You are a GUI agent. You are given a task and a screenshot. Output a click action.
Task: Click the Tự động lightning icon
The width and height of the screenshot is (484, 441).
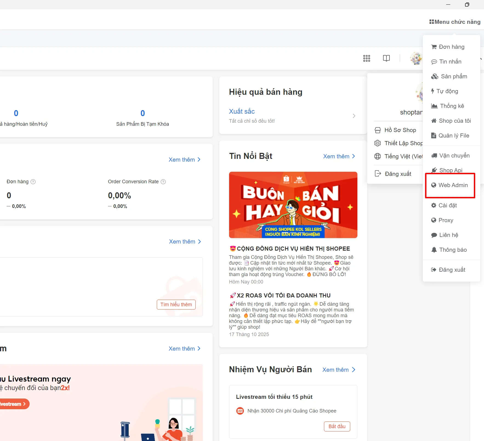coord(432,91)
